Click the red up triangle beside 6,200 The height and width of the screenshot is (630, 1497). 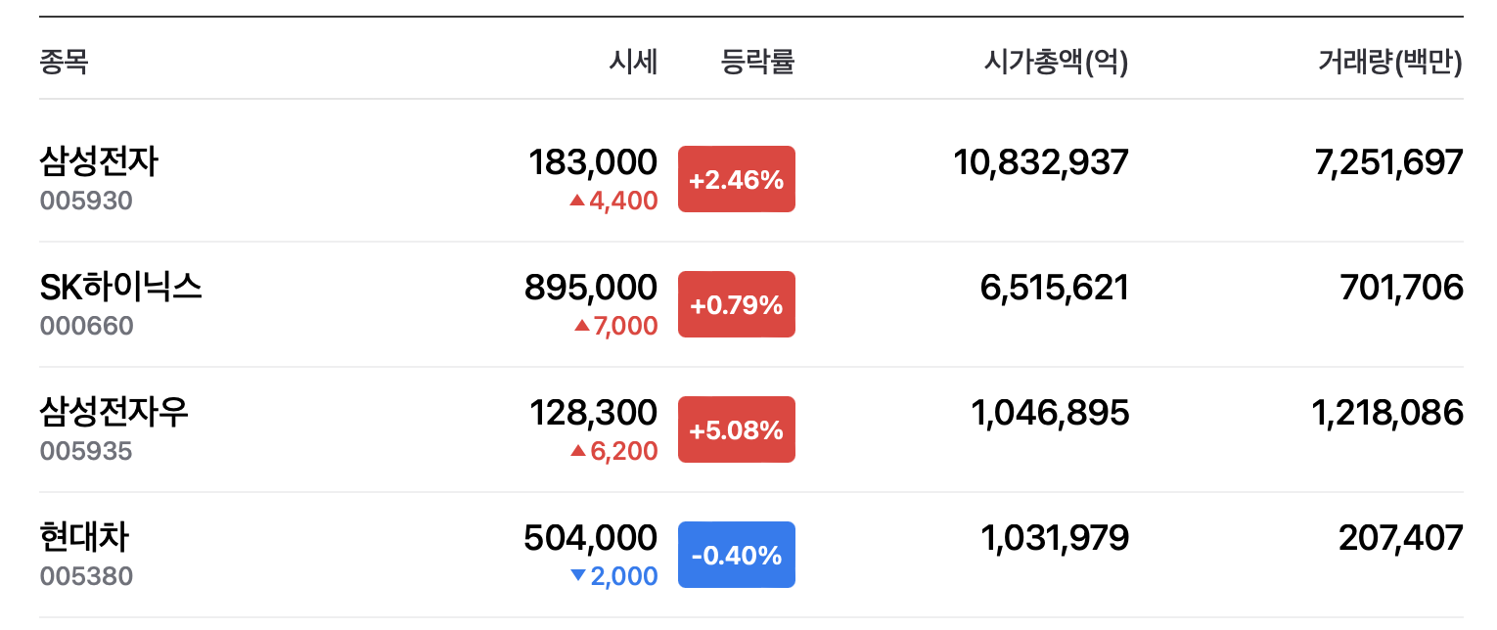coord(577,451)
